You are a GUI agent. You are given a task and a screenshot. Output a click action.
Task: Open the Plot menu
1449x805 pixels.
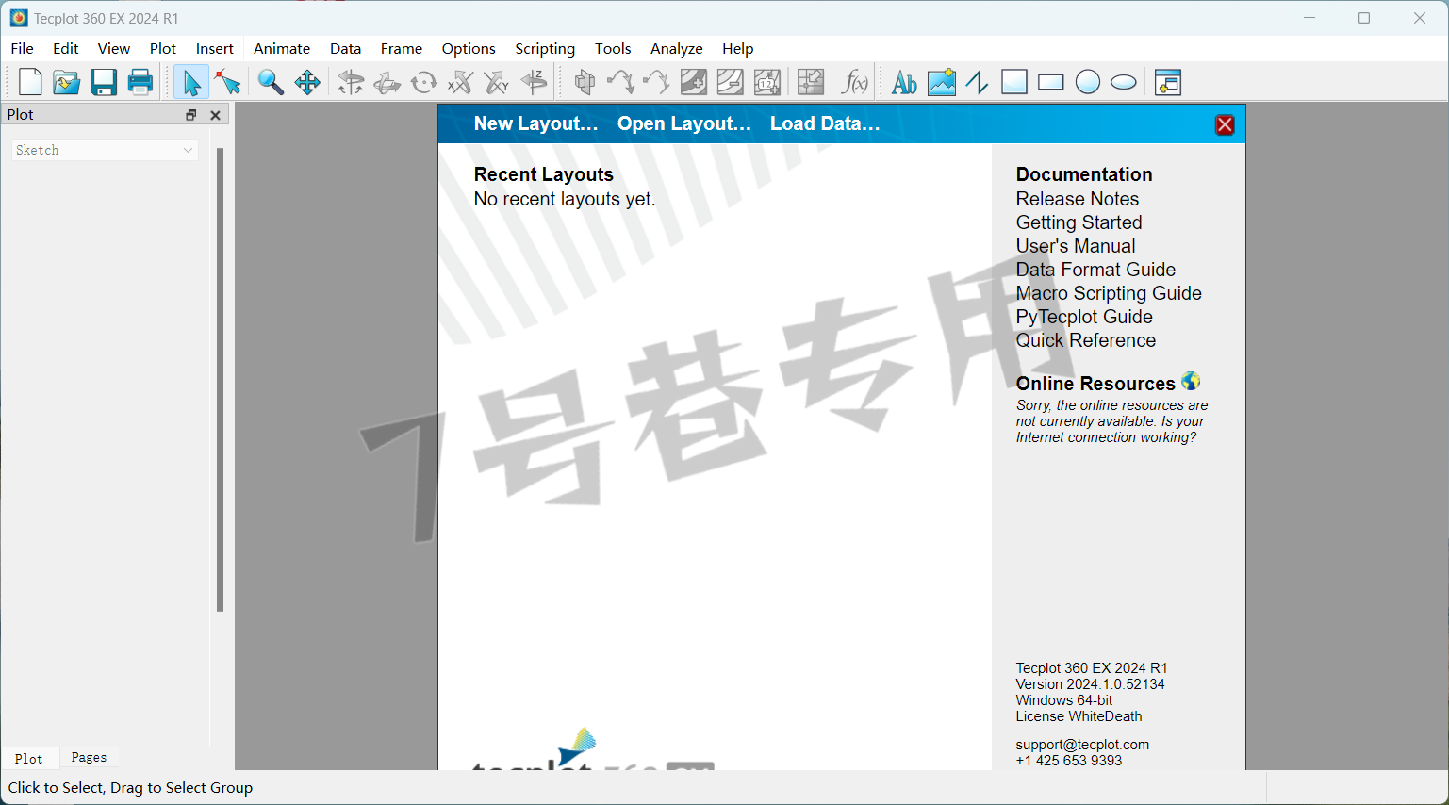click(x=163, y=49)
